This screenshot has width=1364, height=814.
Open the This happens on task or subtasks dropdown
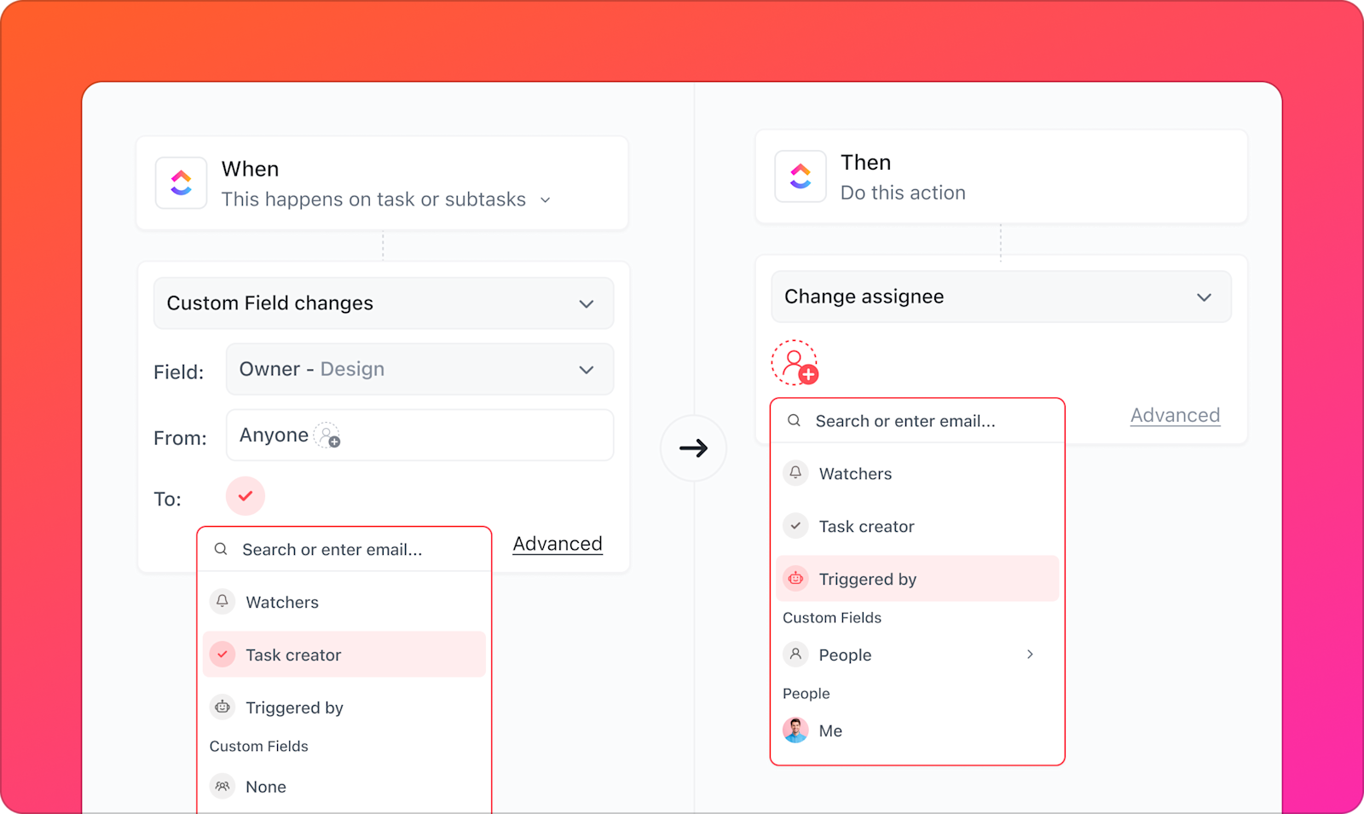[384, 199]
